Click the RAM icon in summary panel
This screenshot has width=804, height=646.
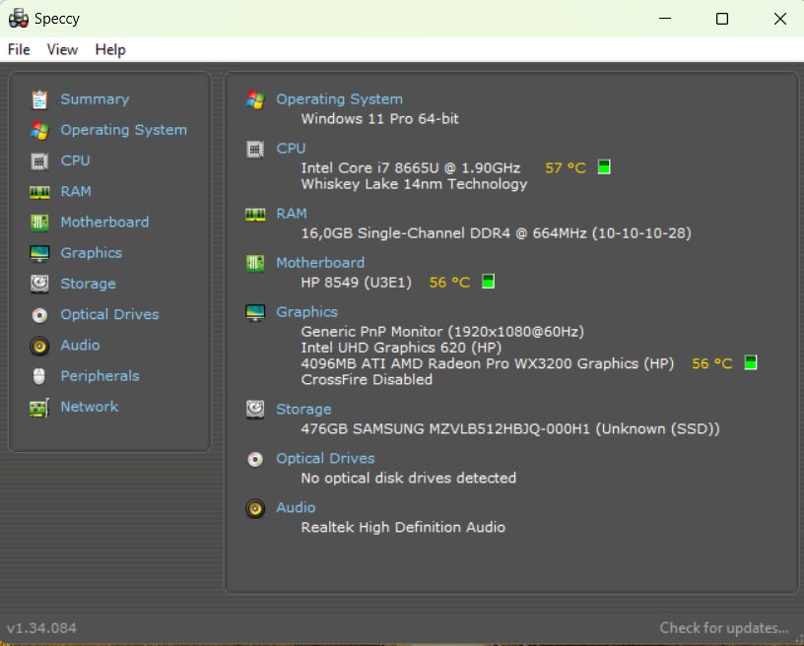[255, 214]
